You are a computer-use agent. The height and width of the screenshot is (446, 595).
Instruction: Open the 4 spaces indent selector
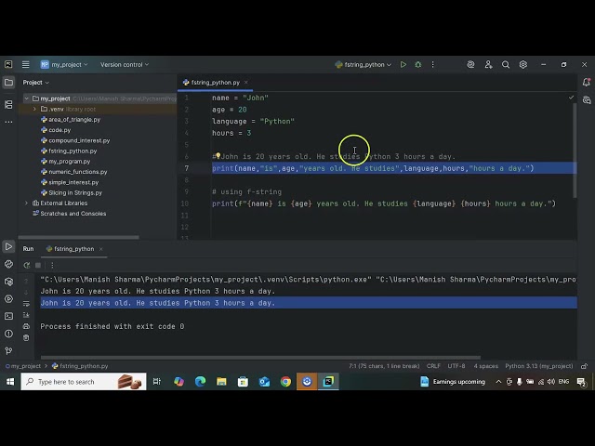click(485, 366)
